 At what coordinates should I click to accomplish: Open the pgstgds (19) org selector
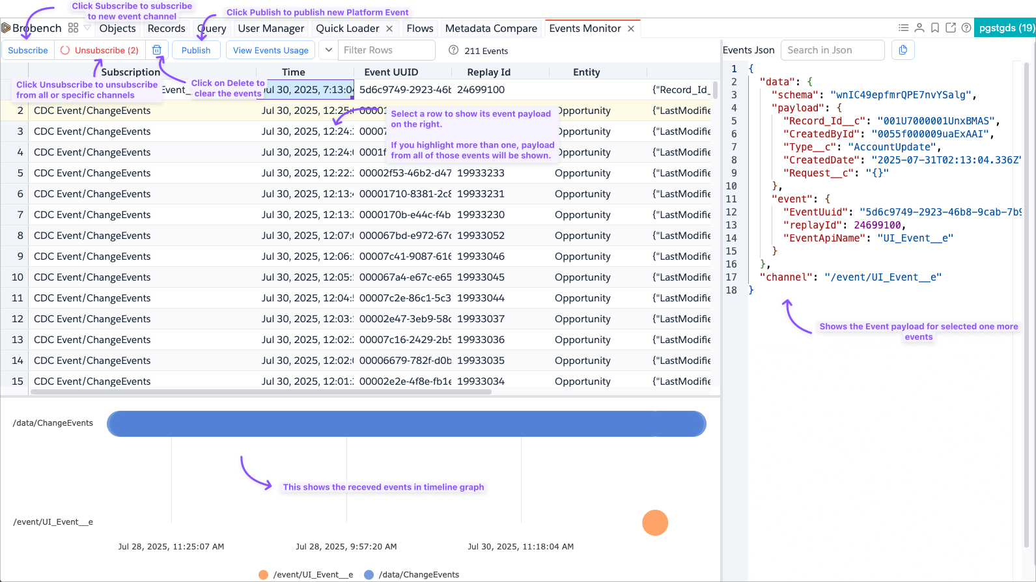click(x=1005, y=28)
